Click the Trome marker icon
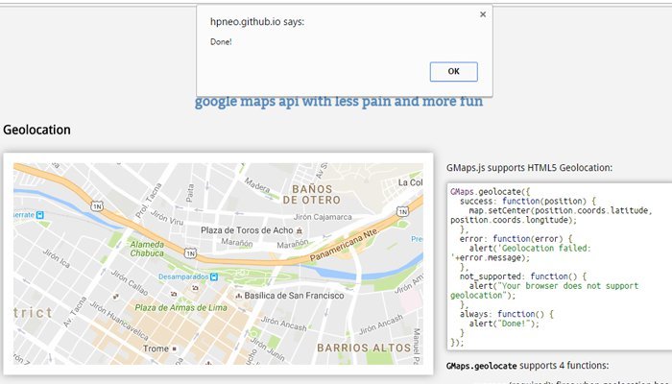 point(174,348)
